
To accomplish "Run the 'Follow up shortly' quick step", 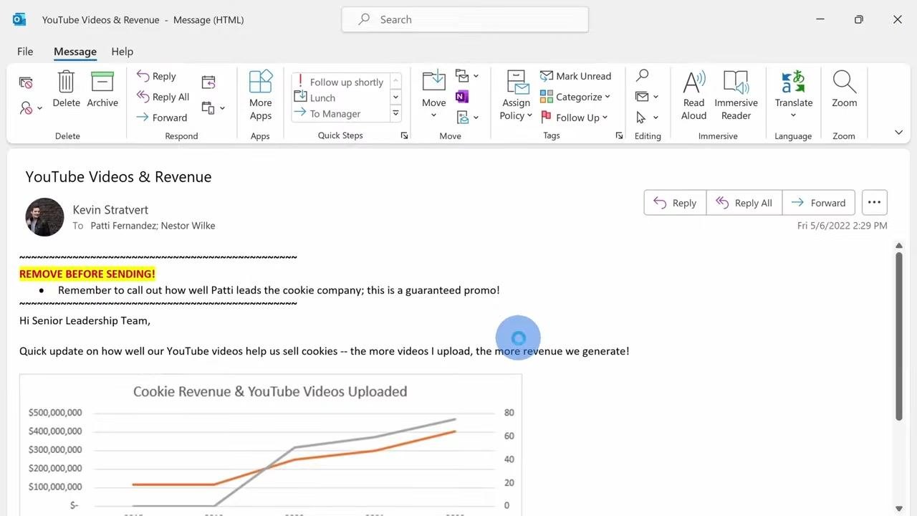I will point(340,82).
